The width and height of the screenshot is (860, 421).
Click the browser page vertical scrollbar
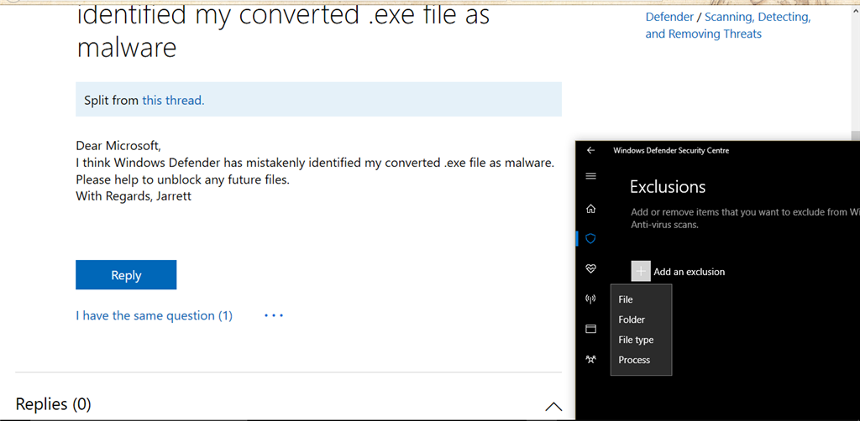(854, 71)
